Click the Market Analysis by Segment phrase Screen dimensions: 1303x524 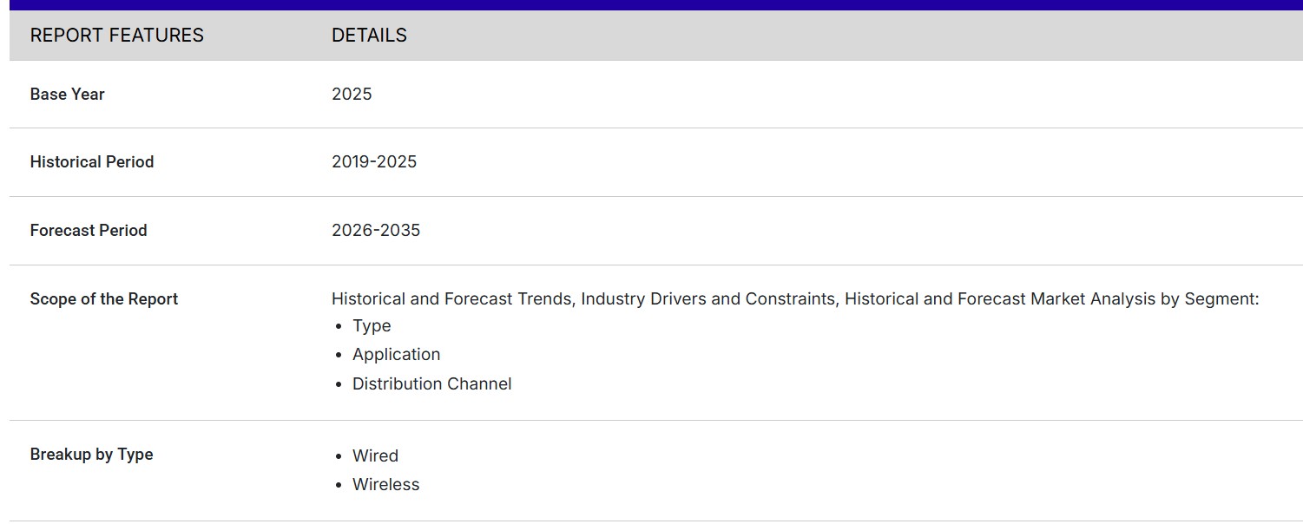coord(1144,299)
